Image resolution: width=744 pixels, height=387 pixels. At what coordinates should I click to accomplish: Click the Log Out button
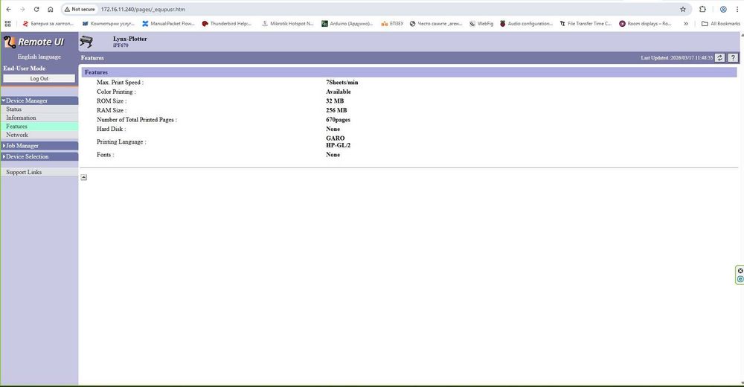[x=39, y=78]
